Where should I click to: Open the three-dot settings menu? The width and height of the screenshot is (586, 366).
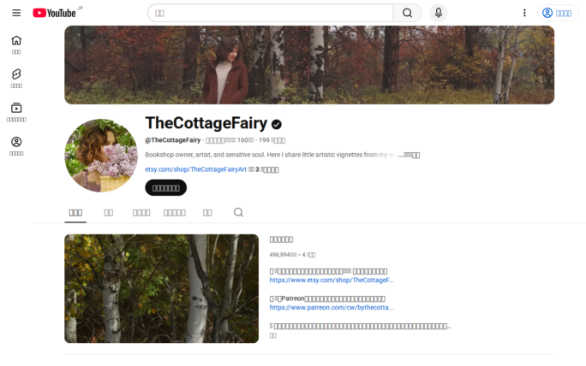[524, 13]
